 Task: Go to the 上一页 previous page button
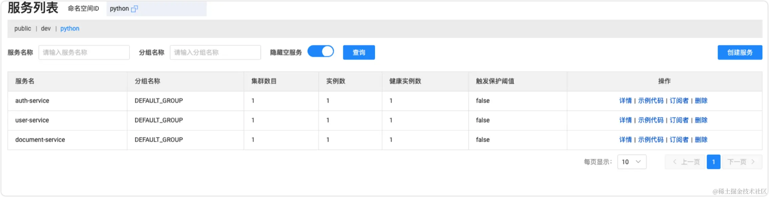pos(685,162)
